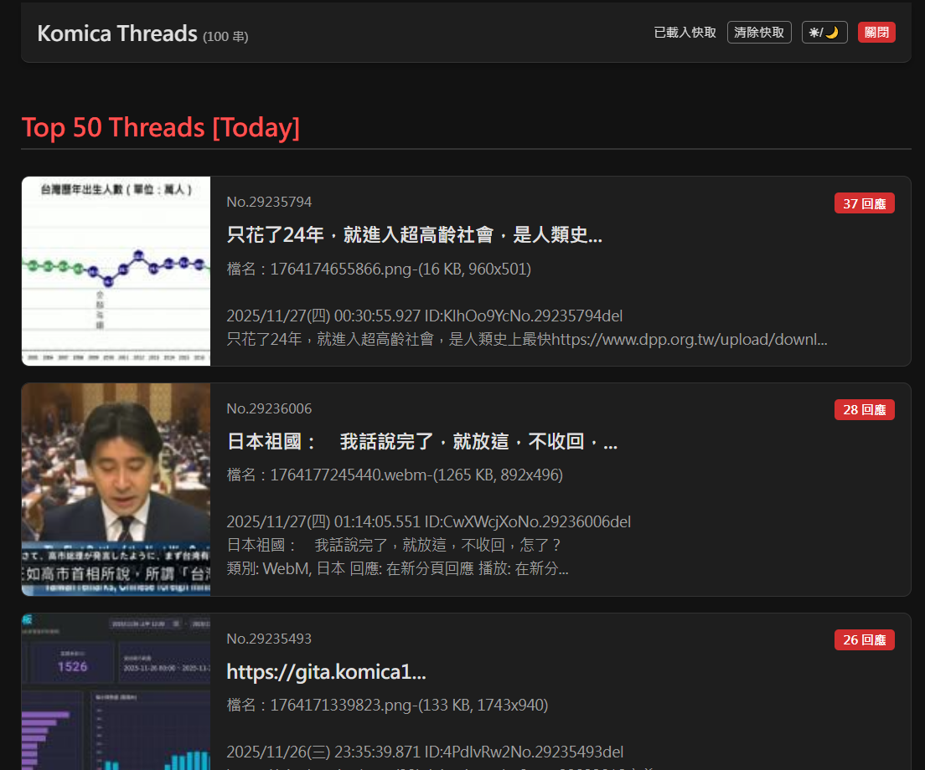Image resolution: width=925 pixels, height=770 pixels.
Task: Open thread titled 只花了24年，就進入超高齡社會
Action: (414, 234)
